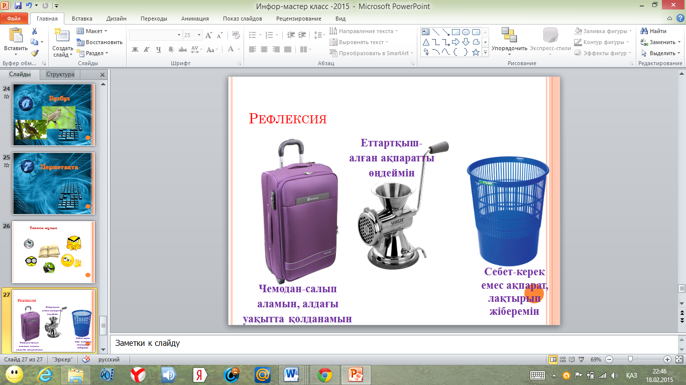Switch to the Вставка tab
Image resolution: width=686 pixels, height=385 pixels.
click(x=82, y=19)
